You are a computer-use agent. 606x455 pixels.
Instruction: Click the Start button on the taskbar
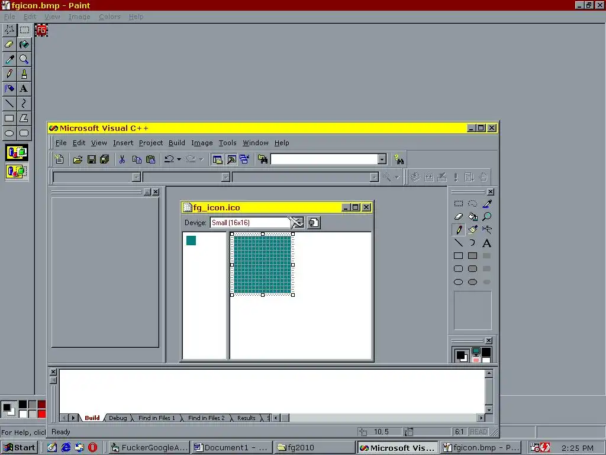click(x=20, y=448)
